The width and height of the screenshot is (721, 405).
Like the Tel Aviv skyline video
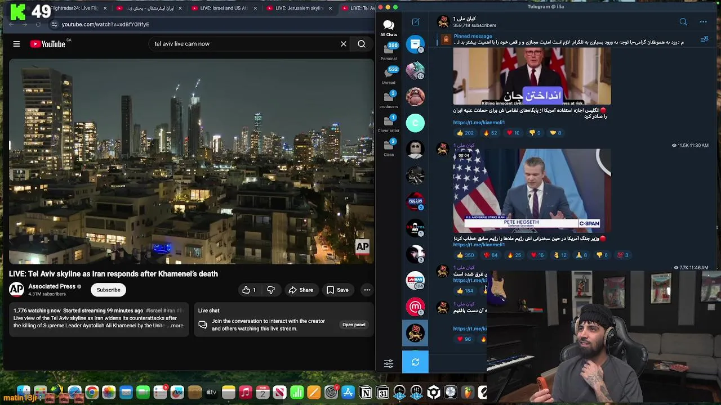pyautogui.click(x=249, y=290)
